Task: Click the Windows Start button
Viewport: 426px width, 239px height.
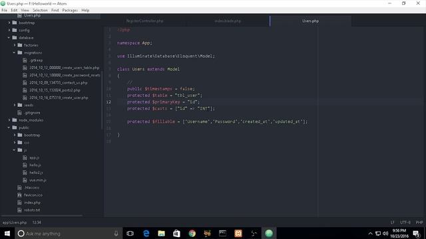Action: coord(7,233)
